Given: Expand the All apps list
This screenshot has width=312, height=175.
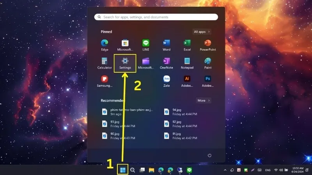Looking at the screenshot, I should pyautogui.click(x=202, y=31).
